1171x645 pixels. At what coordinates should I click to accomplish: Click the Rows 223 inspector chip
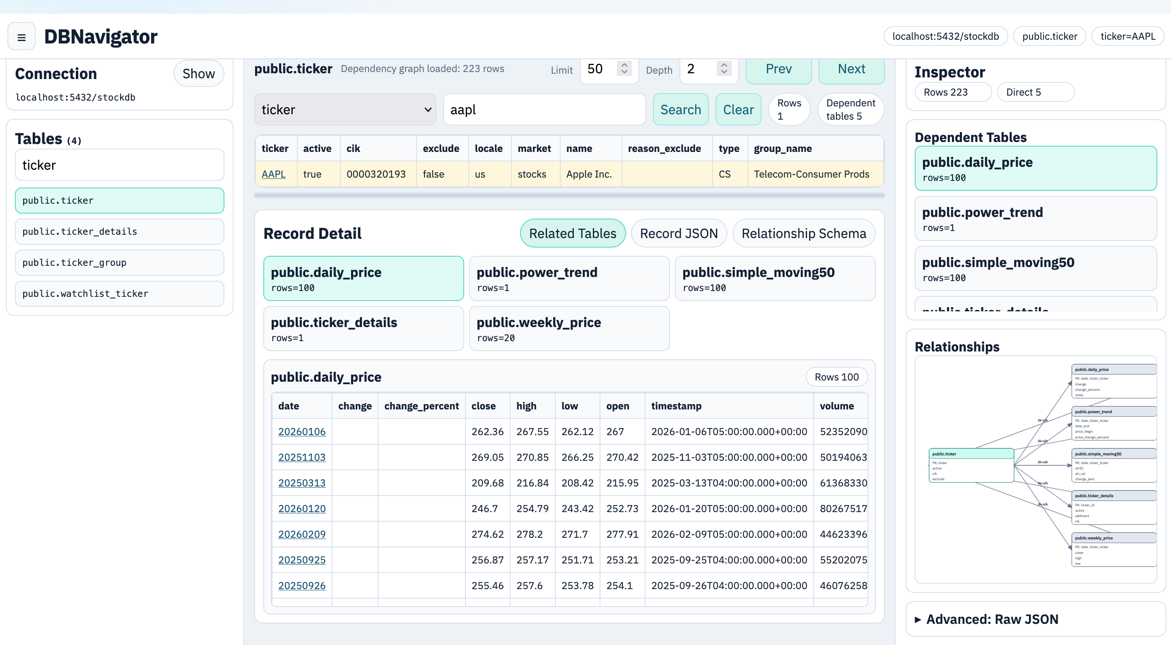[x=952, y=92]
